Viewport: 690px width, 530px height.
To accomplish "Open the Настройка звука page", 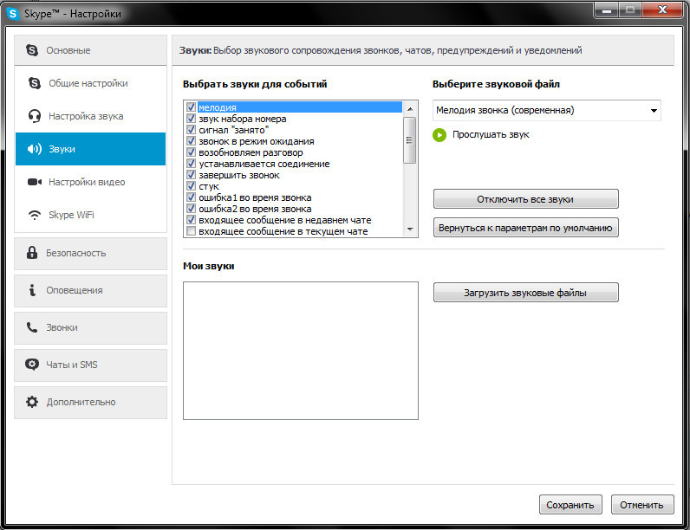I will [90, 116].
